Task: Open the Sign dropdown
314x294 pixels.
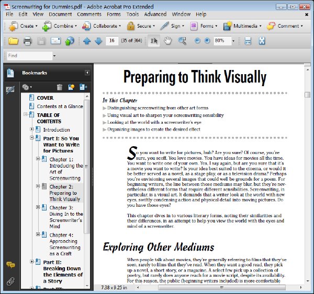Action: (x=172, y=26)
